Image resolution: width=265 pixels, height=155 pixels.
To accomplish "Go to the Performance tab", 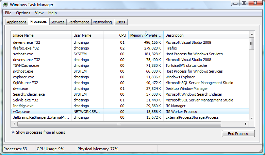I will [79, 22].
